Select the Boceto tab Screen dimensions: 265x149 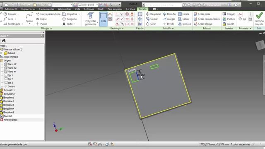tap(142, 9)
